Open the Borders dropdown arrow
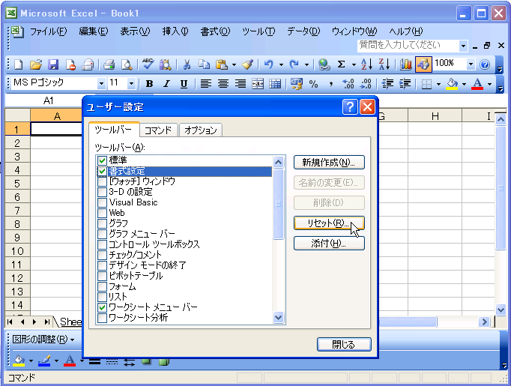 point(438,84)
